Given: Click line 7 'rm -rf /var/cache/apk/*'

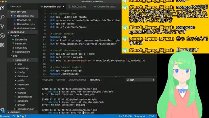Looking at the screenshot, I should coord(69,27).
